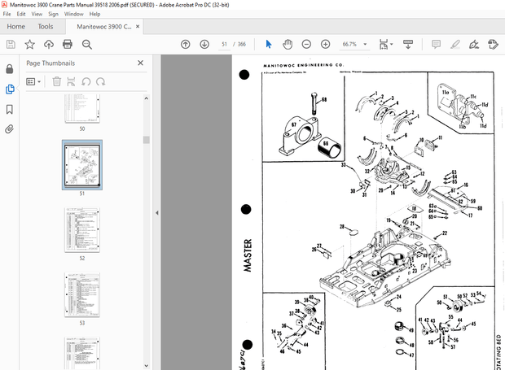Viewport: 505px width, 370px height.
Task: Choose the Selection arrow tool
Action: pyautogui.click(x=269, y=45)
